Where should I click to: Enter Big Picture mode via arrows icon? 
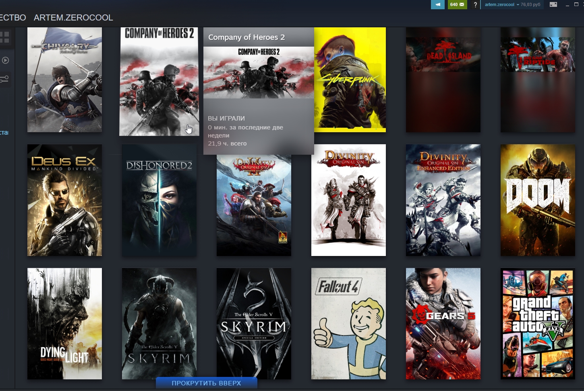553,4
